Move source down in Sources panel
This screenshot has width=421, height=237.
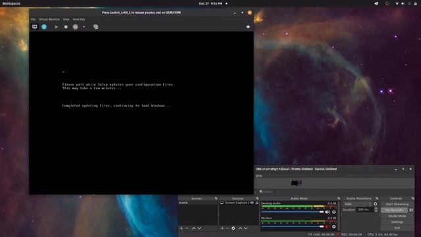[x=245, y=228]
